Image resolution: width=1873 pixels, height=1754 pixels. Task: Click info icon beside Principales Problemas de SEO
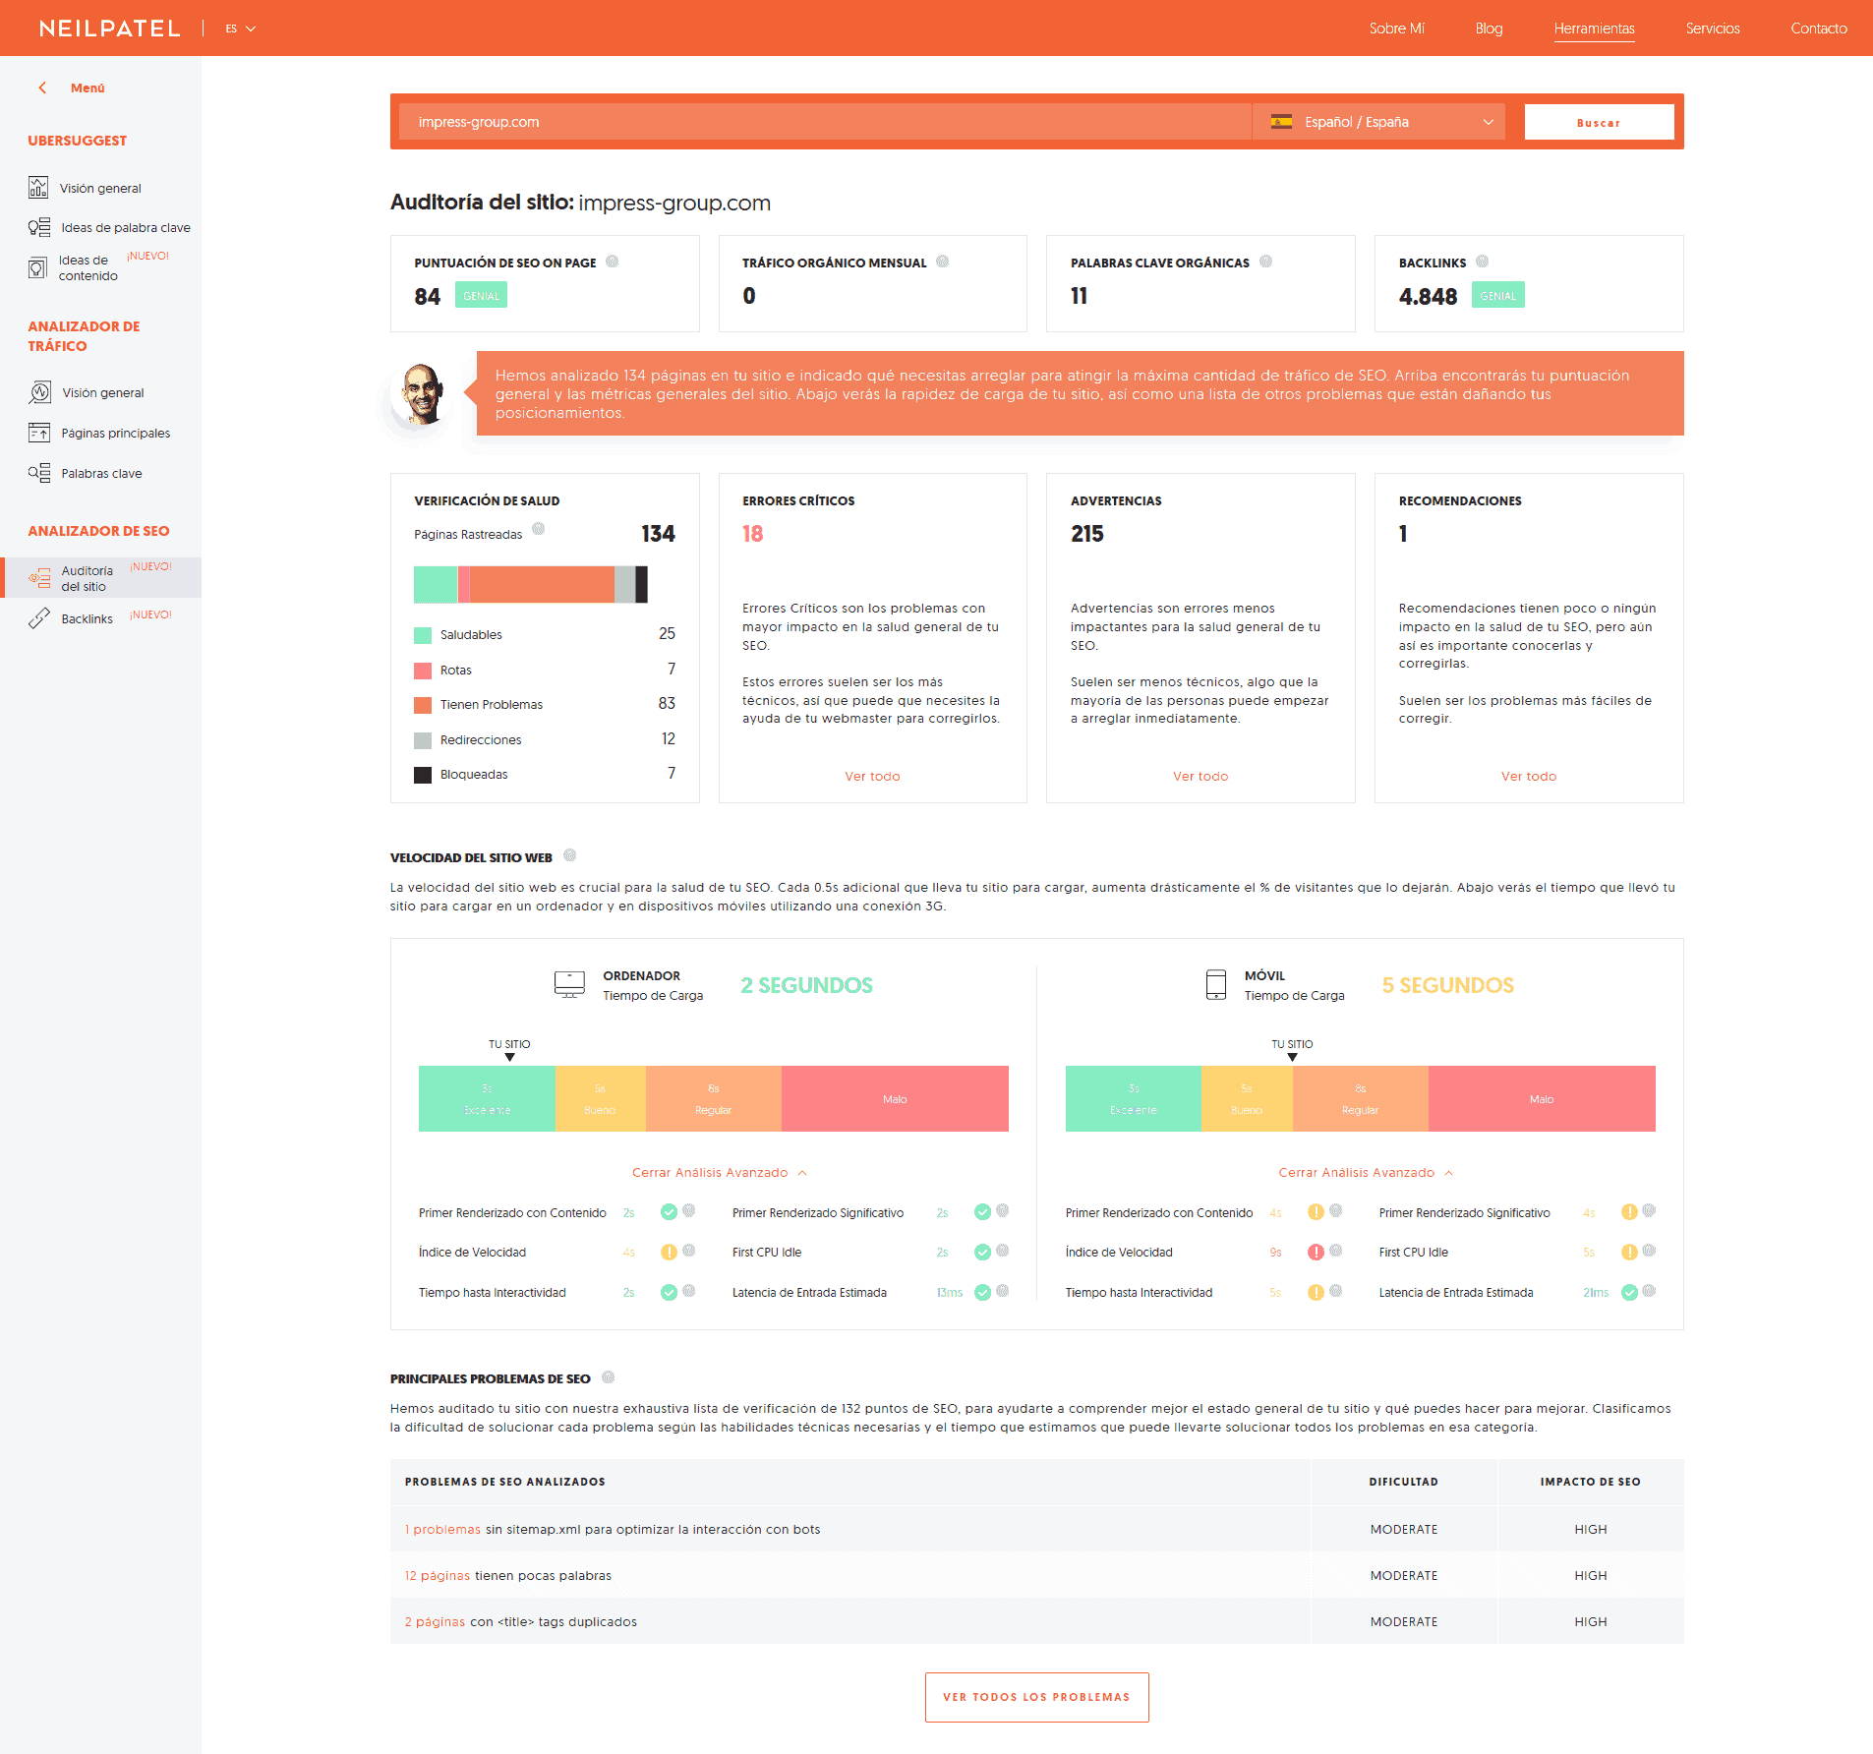click(x=608, y=1376)
